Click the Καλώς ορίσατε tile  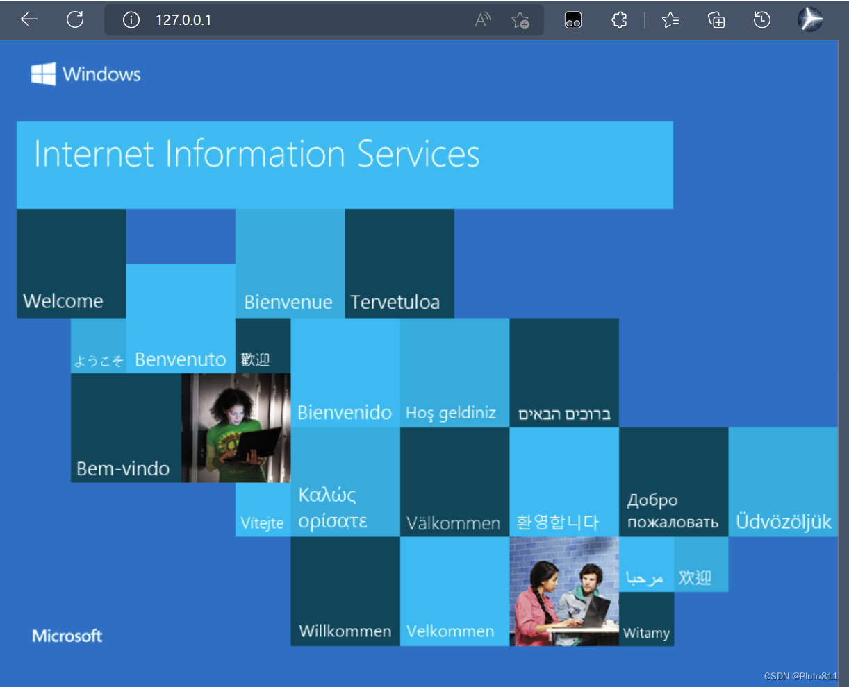345,482
